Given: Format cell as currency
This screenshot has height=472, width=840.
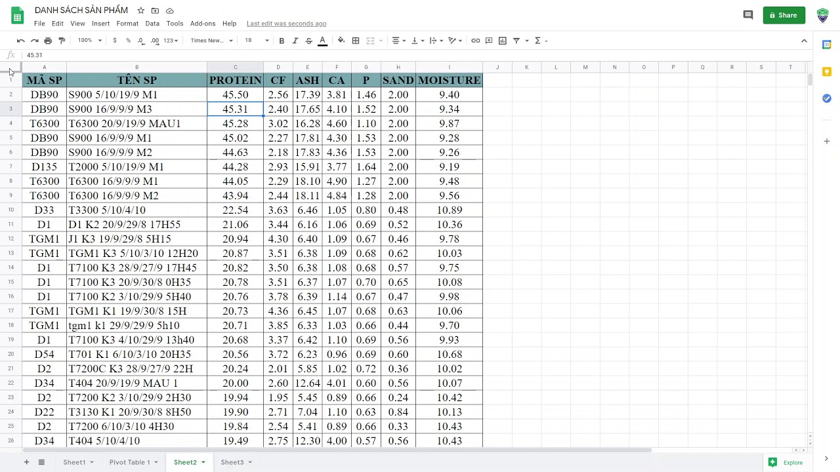Looking at the screenshot, I should (115, 41).
